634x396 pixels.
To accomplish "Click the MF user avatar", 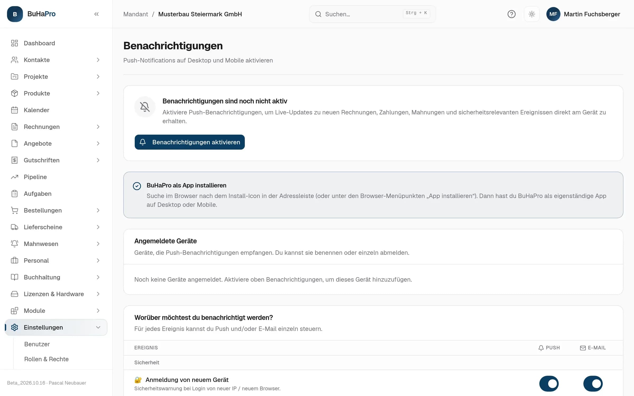I will point(553,14).
